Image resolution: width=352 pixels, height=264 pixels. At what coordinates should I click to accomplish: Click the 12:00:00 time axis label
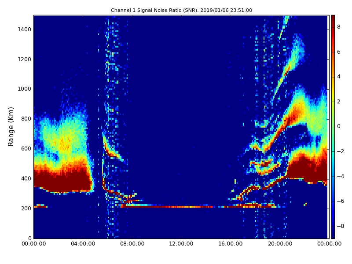click(x=181, y=244)
